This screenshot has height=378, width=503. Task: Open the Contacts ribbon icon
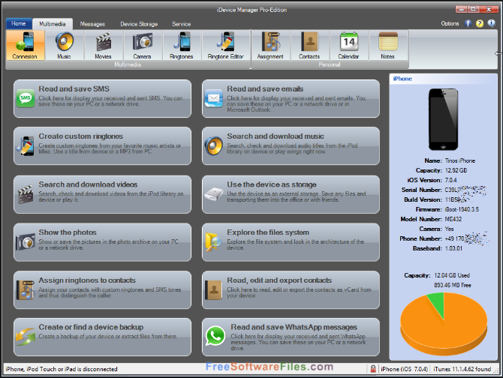[x=309, y=45]
